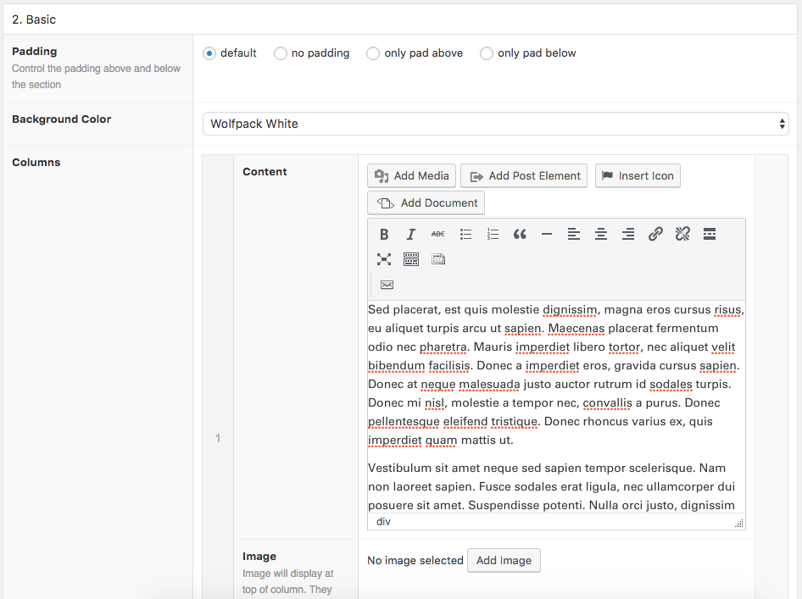Click the Content field label
This screenshot has width=802, height=599.
[265, 172]
